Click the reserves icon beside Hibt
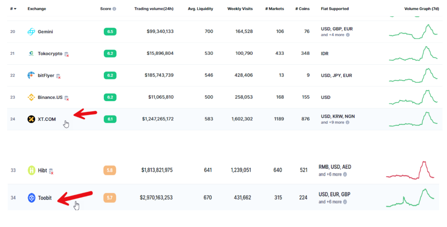447x227 pixels. tap(51, 171)
